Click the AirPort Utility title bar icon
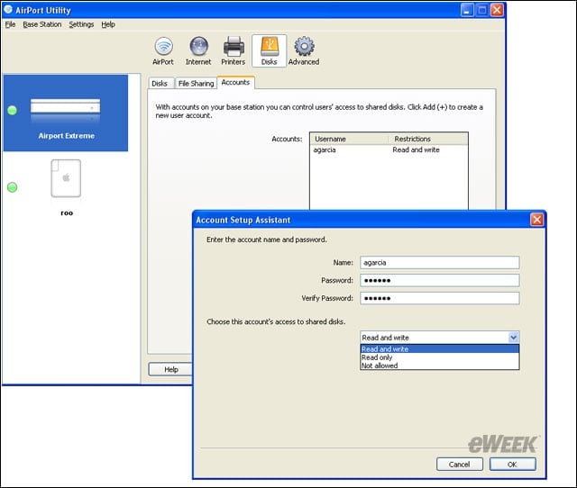577x488 pixels. [x=8, y=10]
